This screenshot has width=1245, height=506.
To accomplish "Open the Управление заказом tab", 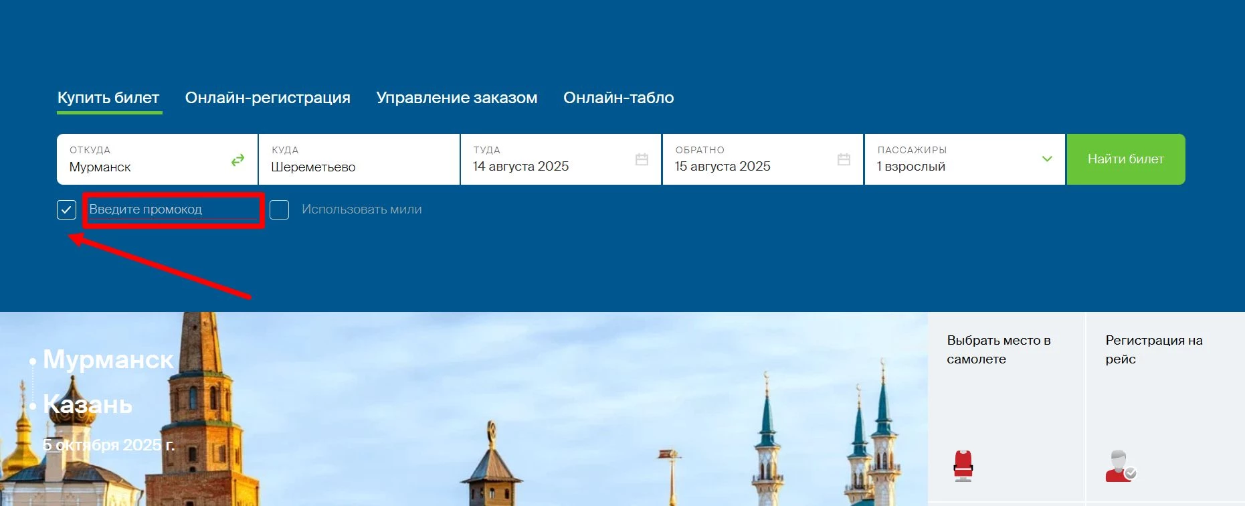I will pos(457,98).
